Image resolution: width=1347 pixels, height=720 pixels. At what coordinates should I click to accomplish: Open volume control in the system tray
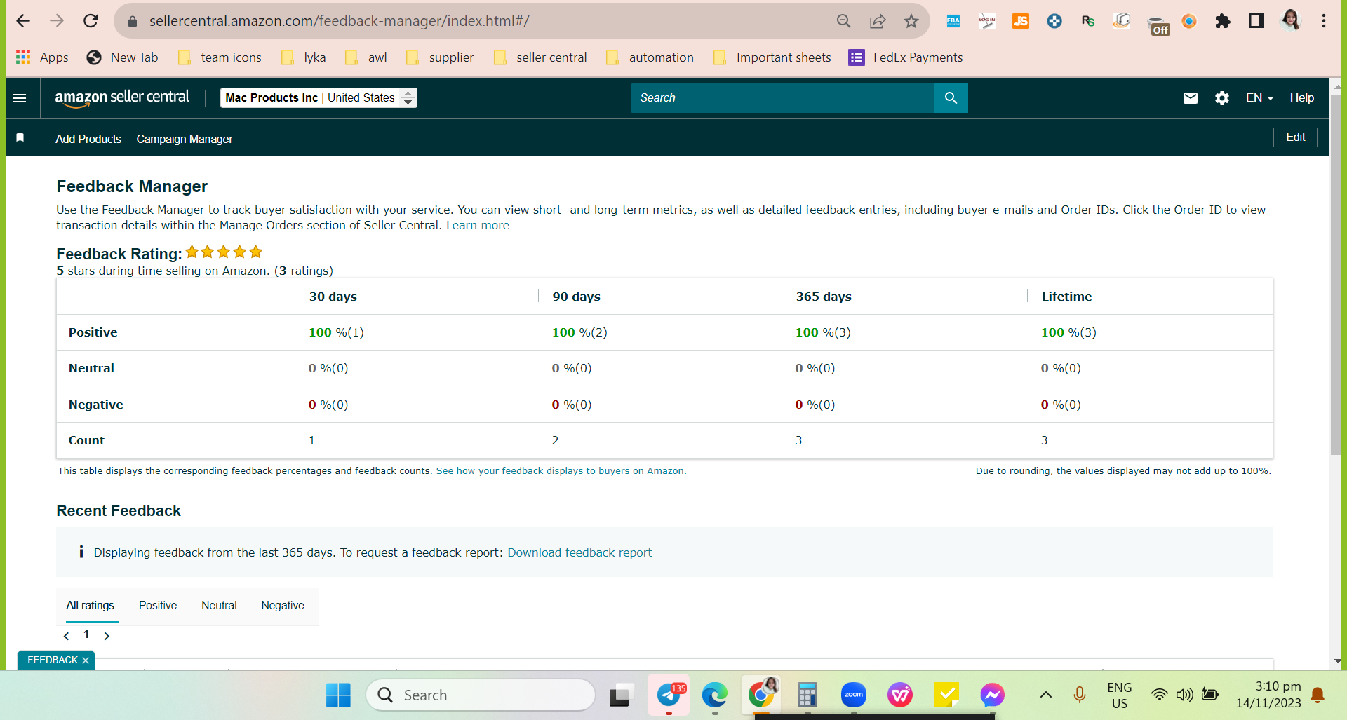(1184, 695)
